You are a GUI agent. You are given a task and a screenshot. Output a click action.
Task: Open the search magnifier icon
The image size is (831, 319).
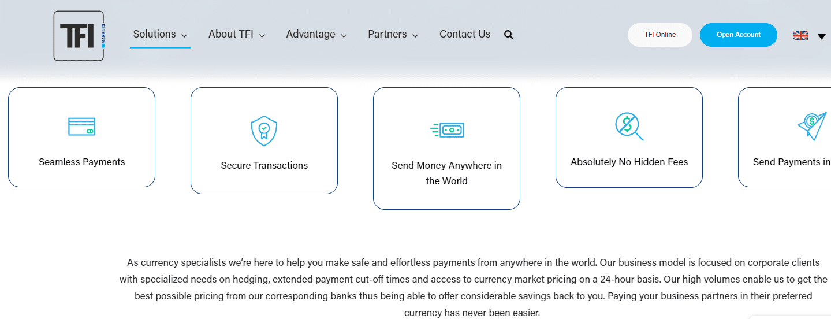coord(508,35)
